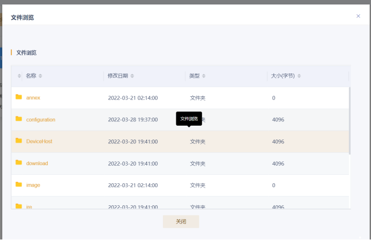The height and width of the screenshot is (240, 371).
Task: Open the annex folder link
Action: (x=33, y=98)
